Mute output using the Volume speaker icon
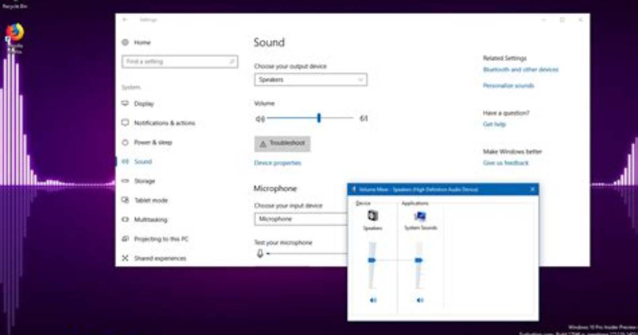The image size is (638, 335). [x=260, y=119]
